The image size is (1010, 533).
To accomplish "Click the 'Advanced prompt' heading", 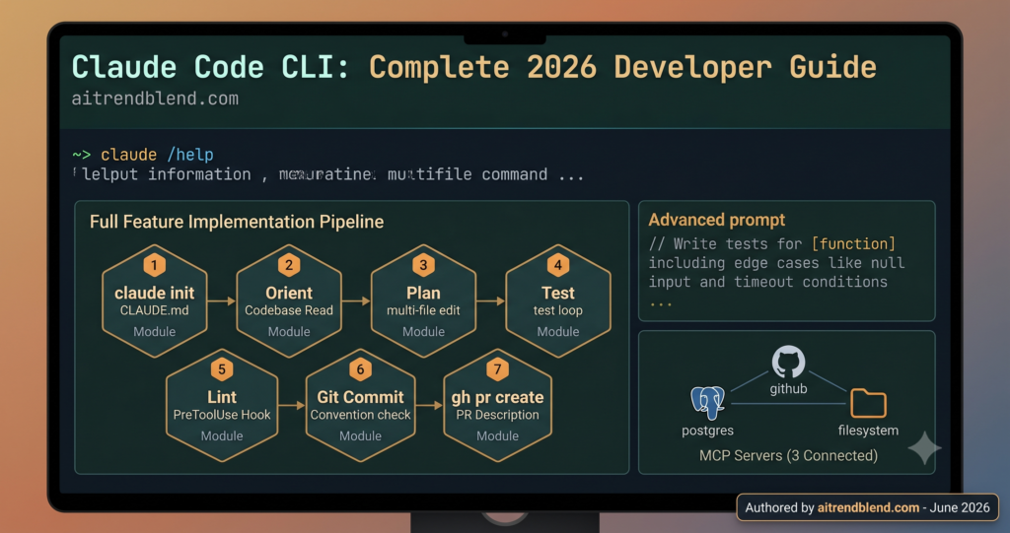I will (x=716, y=220).
